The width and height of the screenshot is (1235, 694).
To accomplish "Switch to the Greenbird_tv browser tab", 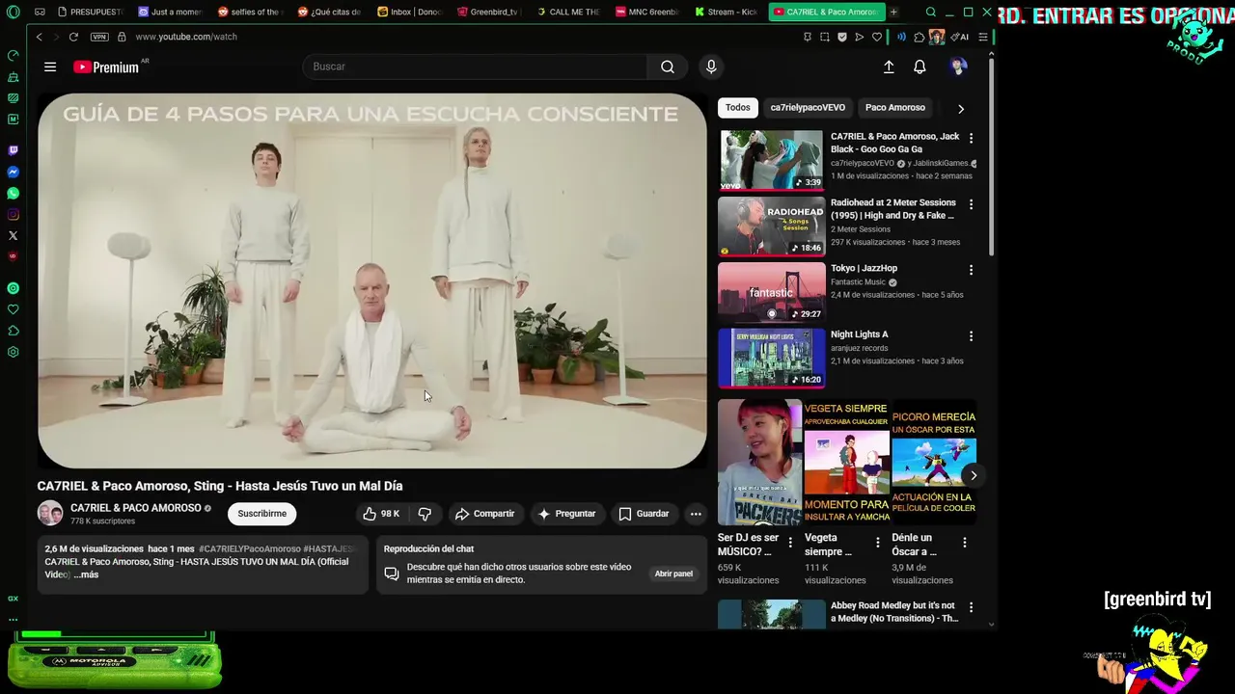I will pyautogui.click(x=488, y=13).
